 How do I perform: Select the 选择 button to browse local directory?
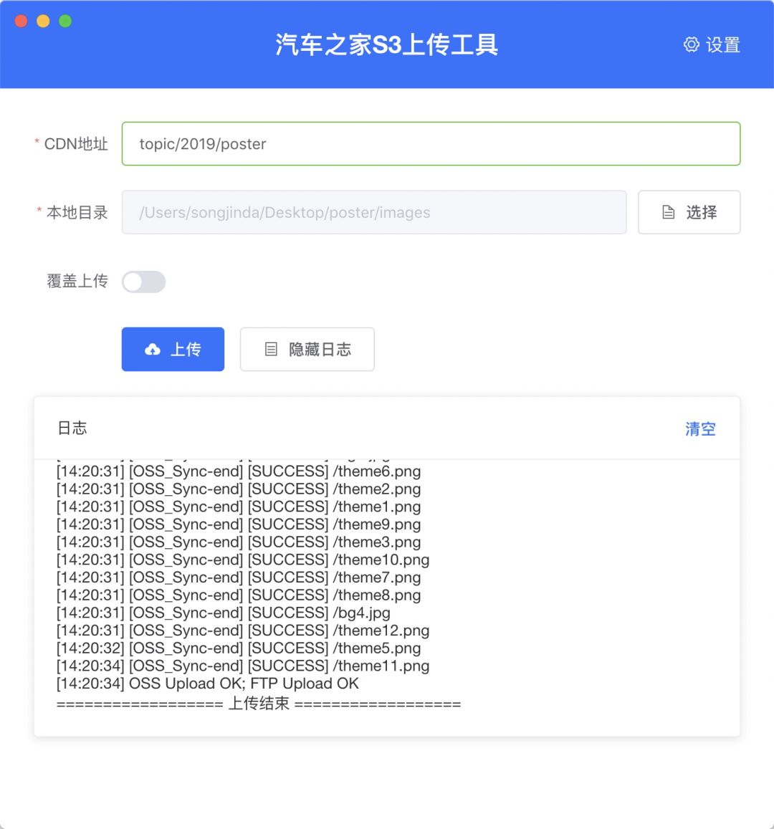pyautogui.click(x=689, y=212)
